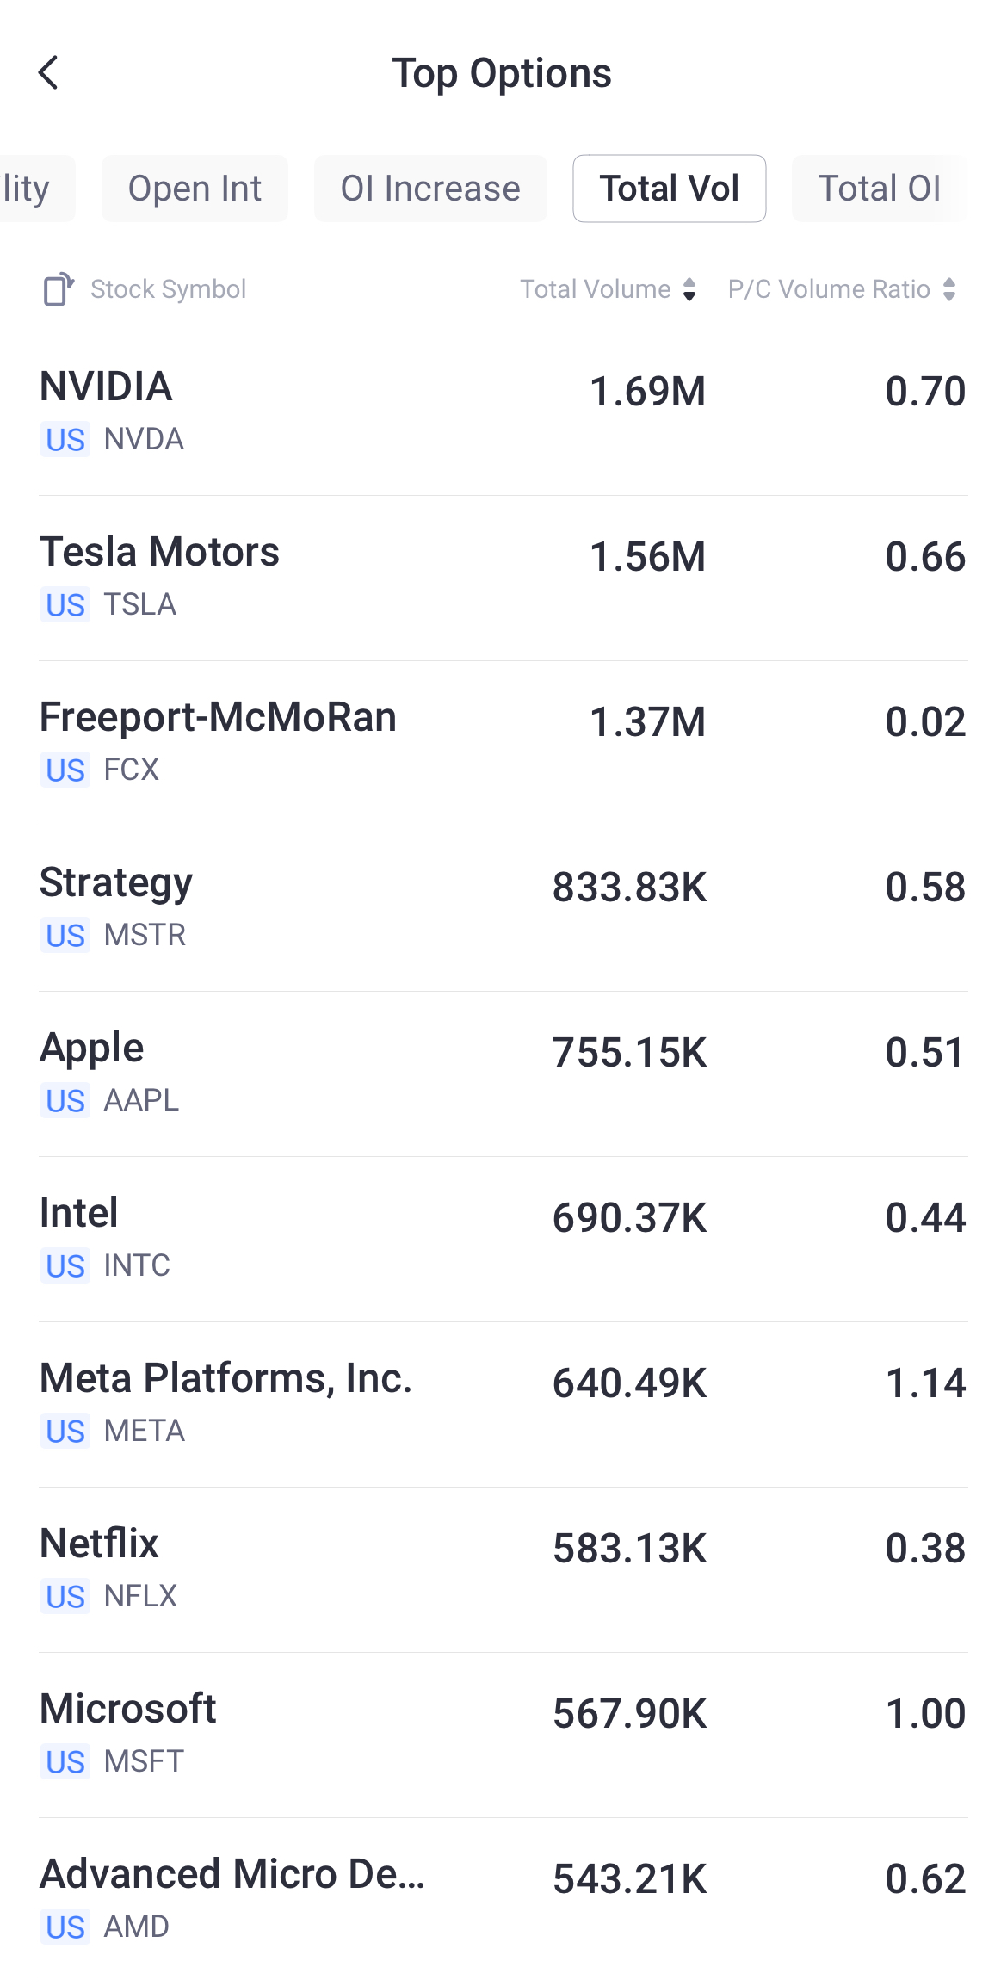Switch to the OI Increase tab
1007x1986 pixels.
pos(430,189)
